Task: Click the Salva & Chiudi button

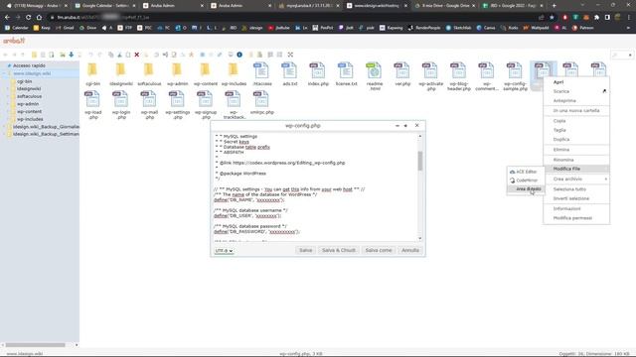Action: click(x=339, y=251)
